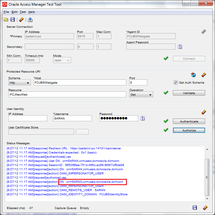Click the Resource field containing /FCJNeoWeb
Image resolution: width=215 pixels, height=215 pixels.
pyautogui.click(x=67, y=94)
